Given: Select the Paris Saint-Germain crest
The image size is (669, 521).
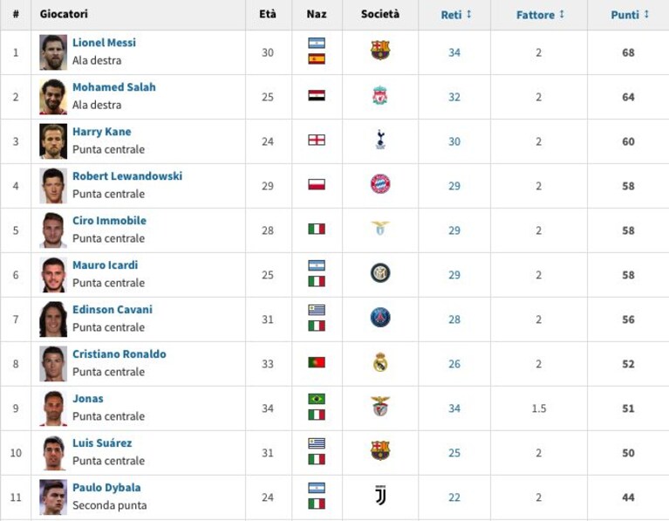Looking at the screenshot, I should tap(380, 318).
